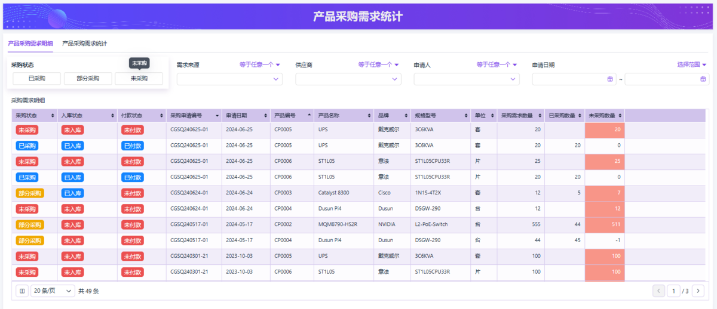Sort by 未采购数量 column sort icon
Screen dimensions: 717x309
[x=620, y=116]
